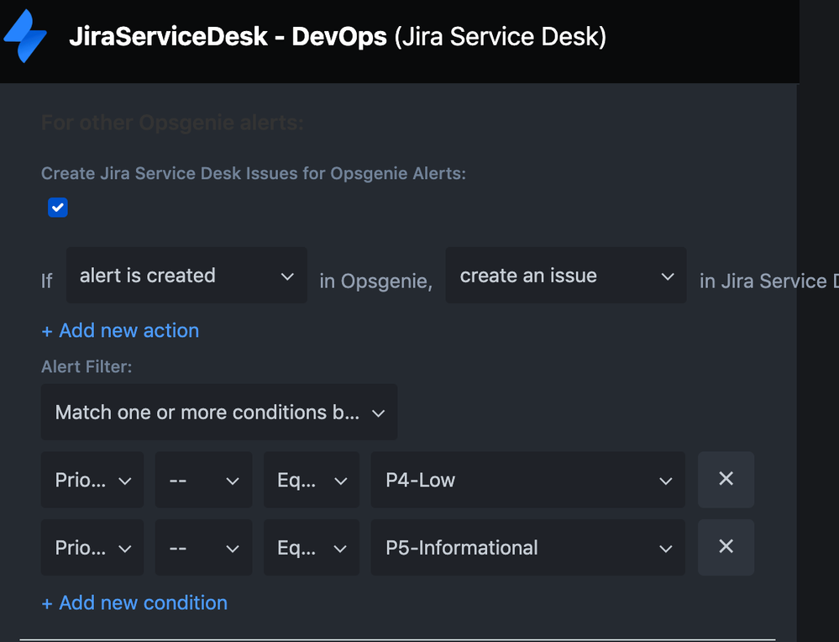
Task: Open the P4-Low priority value dropdown
Action: (527, 480)
